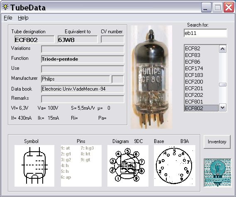Screen dimensions: 236x197
Task: Click the TubeData lightbulb title icon
Action: pyautogui.click(x=5, y=7)
